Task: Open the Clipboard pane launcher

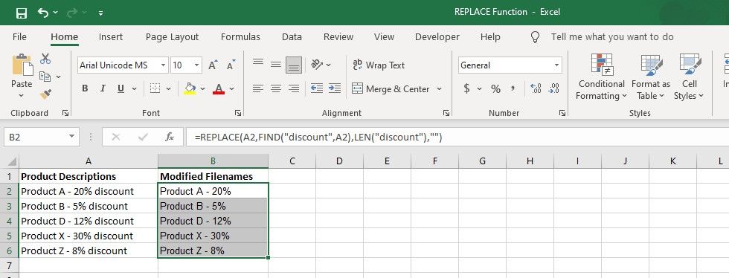Action: (x=65, y=113)
